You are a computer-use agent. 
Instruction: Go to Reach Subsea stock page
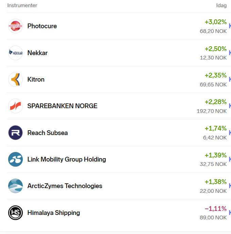point(48,133)
